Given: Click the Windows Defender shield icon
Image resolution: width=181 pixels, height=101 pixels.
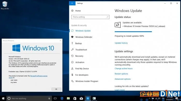Looking at the screenshot, I should coord(72,37).
